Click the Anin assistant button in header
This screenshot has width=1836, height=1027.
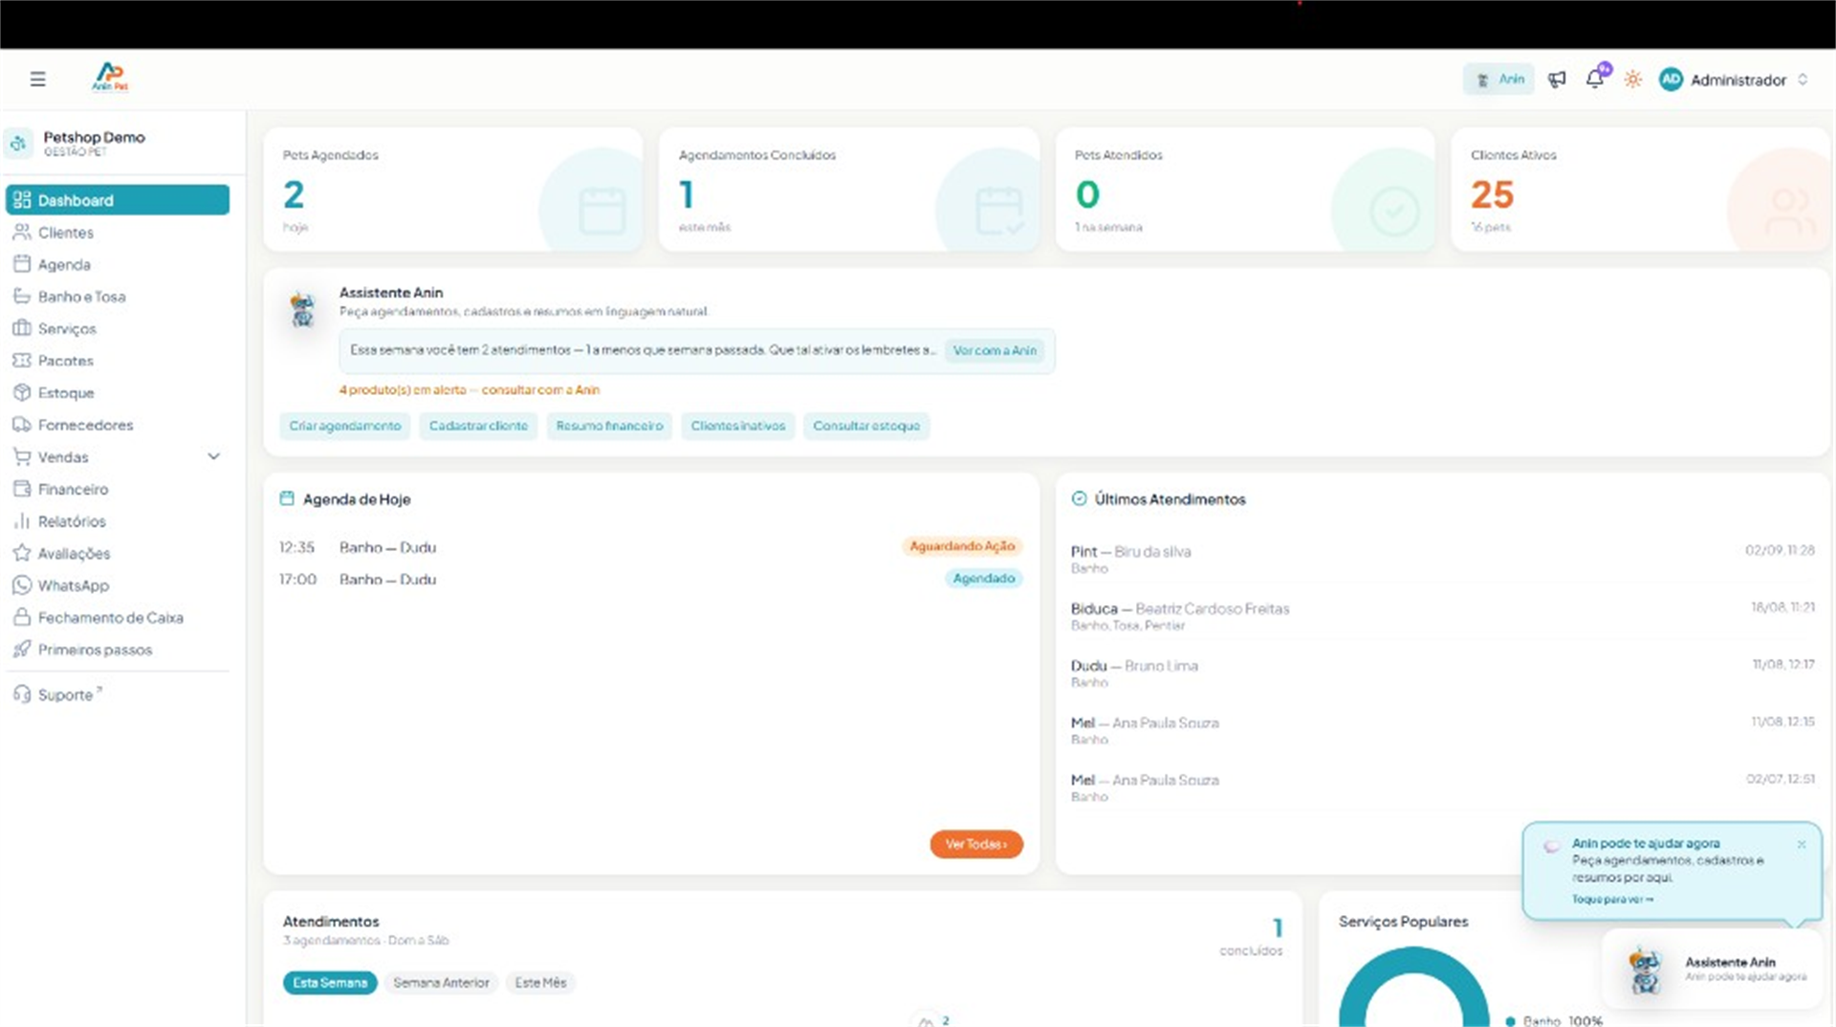pos(1498,79)
